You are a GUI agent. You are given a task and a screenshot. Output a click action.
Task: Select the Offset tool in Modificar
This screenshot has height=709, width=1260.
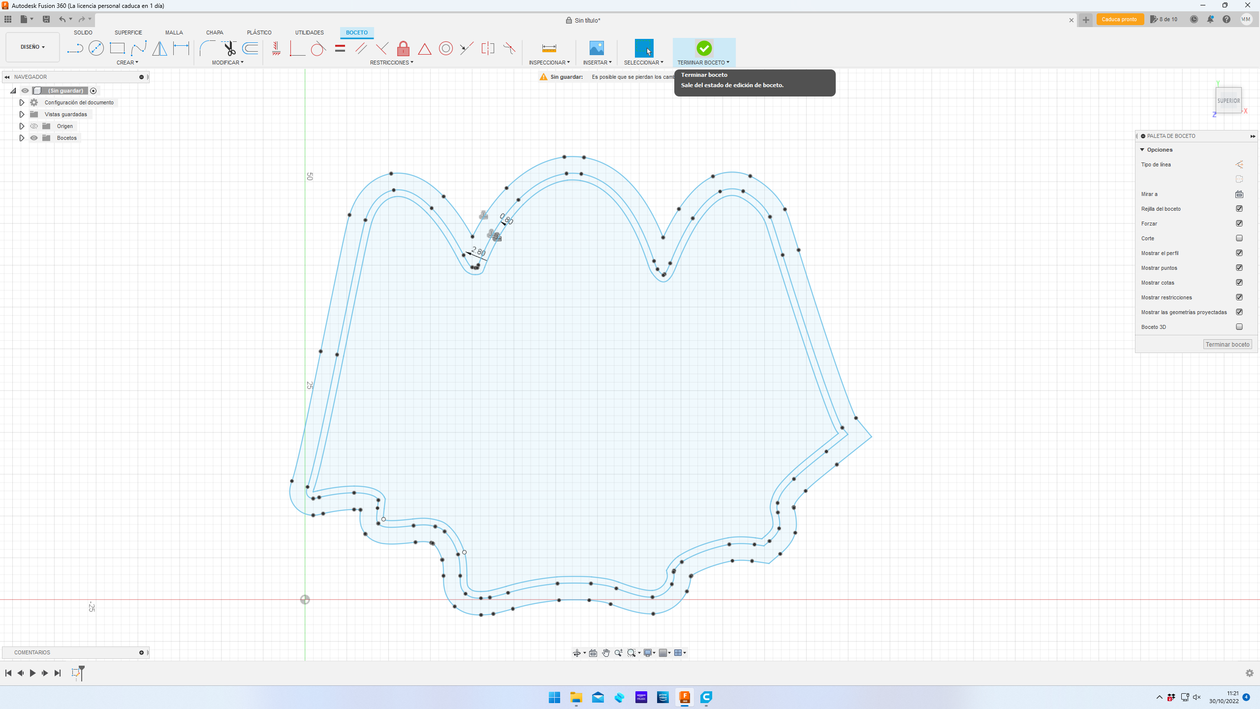coord(251,48)
